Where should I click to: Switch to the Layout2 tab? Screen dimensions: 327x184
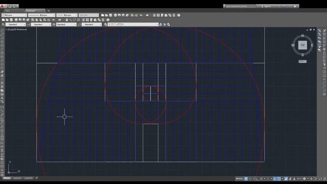[x=28, y=178]
